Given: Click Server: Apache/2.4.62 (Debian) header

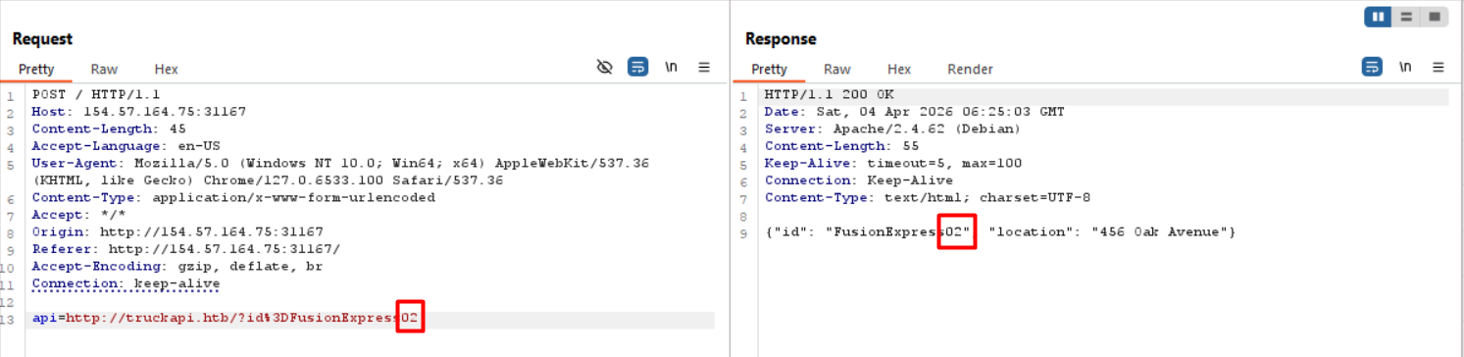Looking at the screenshot, I should coord(893,128).
